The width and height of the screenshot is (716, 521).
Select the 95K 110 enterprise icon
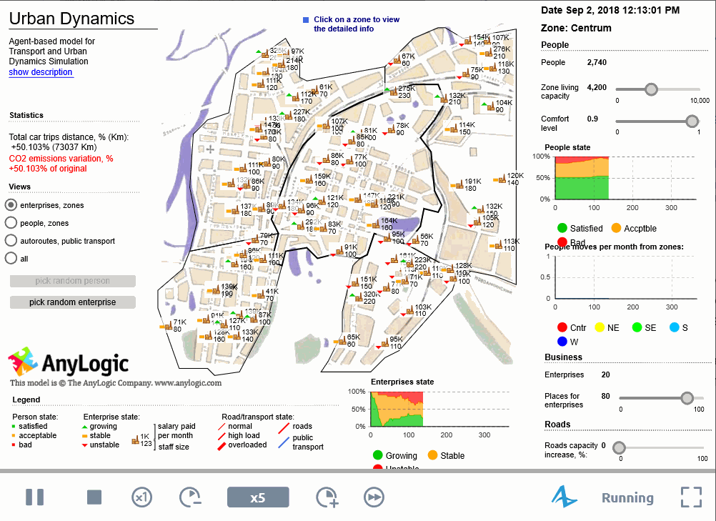385,342
